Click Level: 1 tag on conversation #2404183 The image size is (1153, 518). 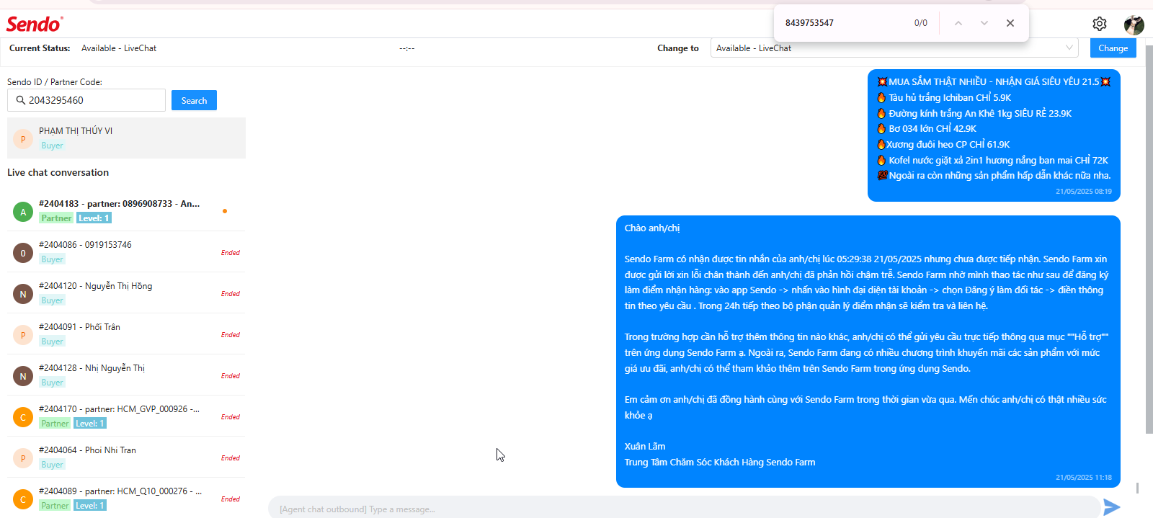[x=94, y=218]
